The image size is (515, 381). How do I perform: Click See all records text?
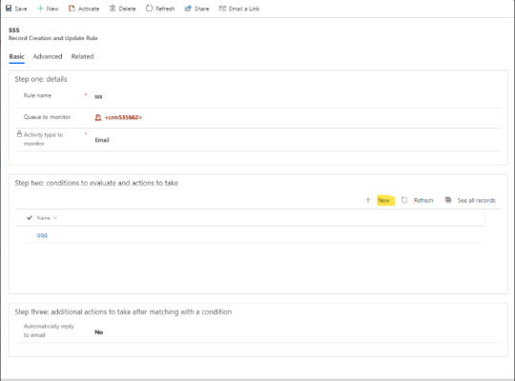tap(476, 200)
